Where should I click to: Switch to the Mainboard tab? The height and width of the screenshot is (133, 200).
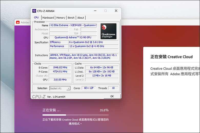(48, 18)
